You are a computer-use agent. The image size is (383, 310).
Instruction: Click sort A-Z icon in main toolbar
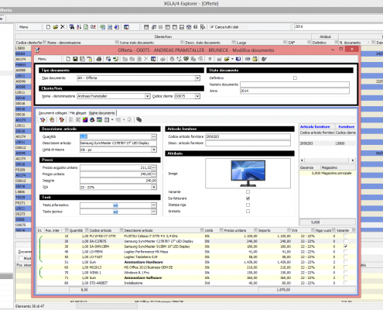[x=79, y=27]
